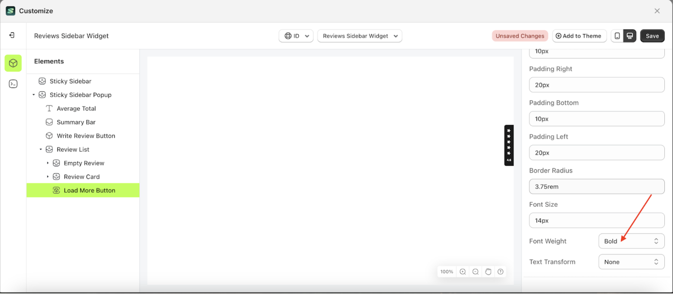This screenshot has height=294, width=673.
Task: Collapse the Sticky Sidebar Popup tree item
Action: [x=34, y=95]
